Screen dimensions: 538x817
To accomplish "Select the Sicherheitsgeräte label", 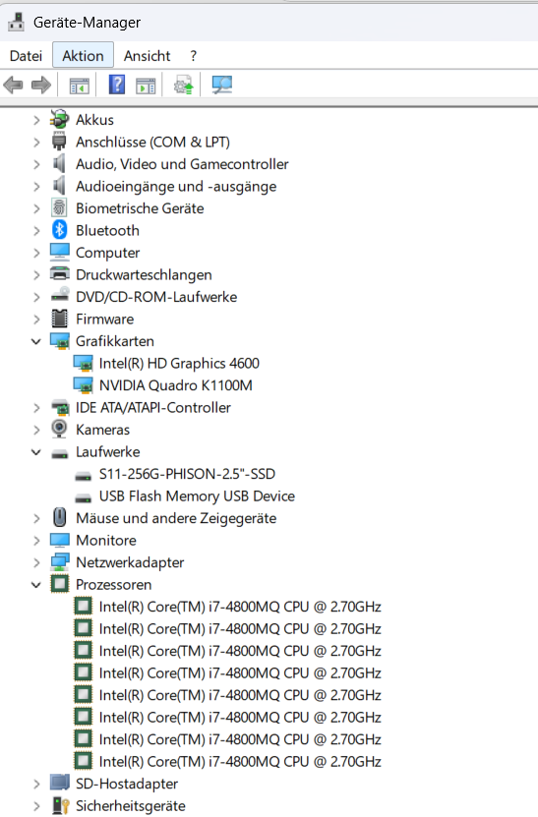I will (x=131, y=806).
